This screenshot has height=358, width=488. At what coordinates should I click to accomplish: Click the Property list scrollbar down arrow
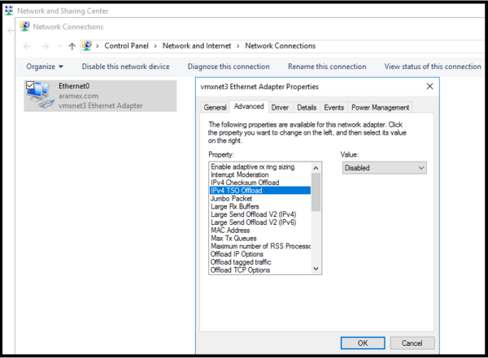(316, 270)
